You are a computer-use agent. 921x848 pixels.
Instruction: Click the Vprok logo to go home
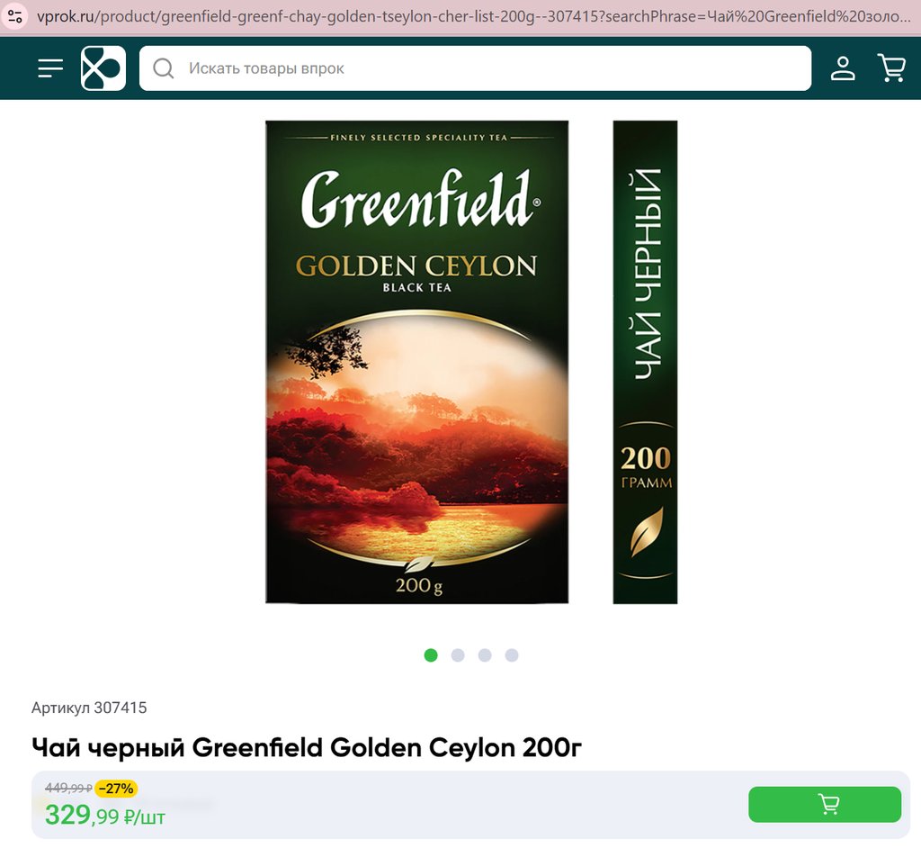[103, 68]
